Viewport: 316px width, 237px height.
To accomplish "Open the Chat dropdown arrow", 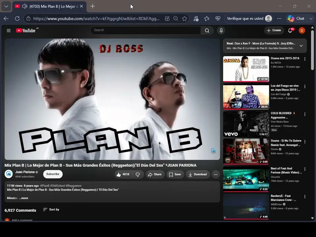I will [x=311, y=18].
